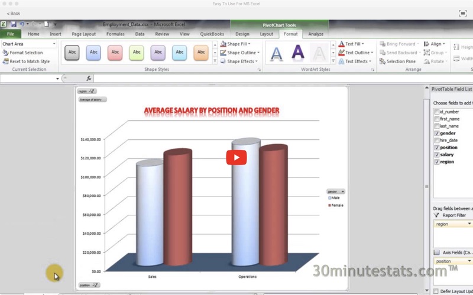
Task: Uncheck the position field checkbox
Action: pyautogui.click(x=436, y=147)
